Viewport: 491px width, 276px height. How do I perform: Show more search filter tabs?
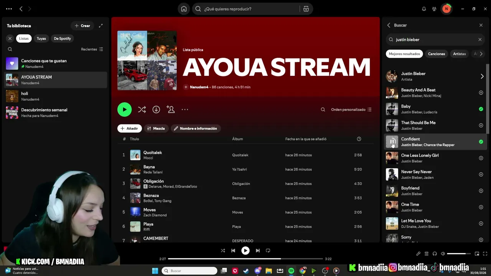click(x=481, y=54)
